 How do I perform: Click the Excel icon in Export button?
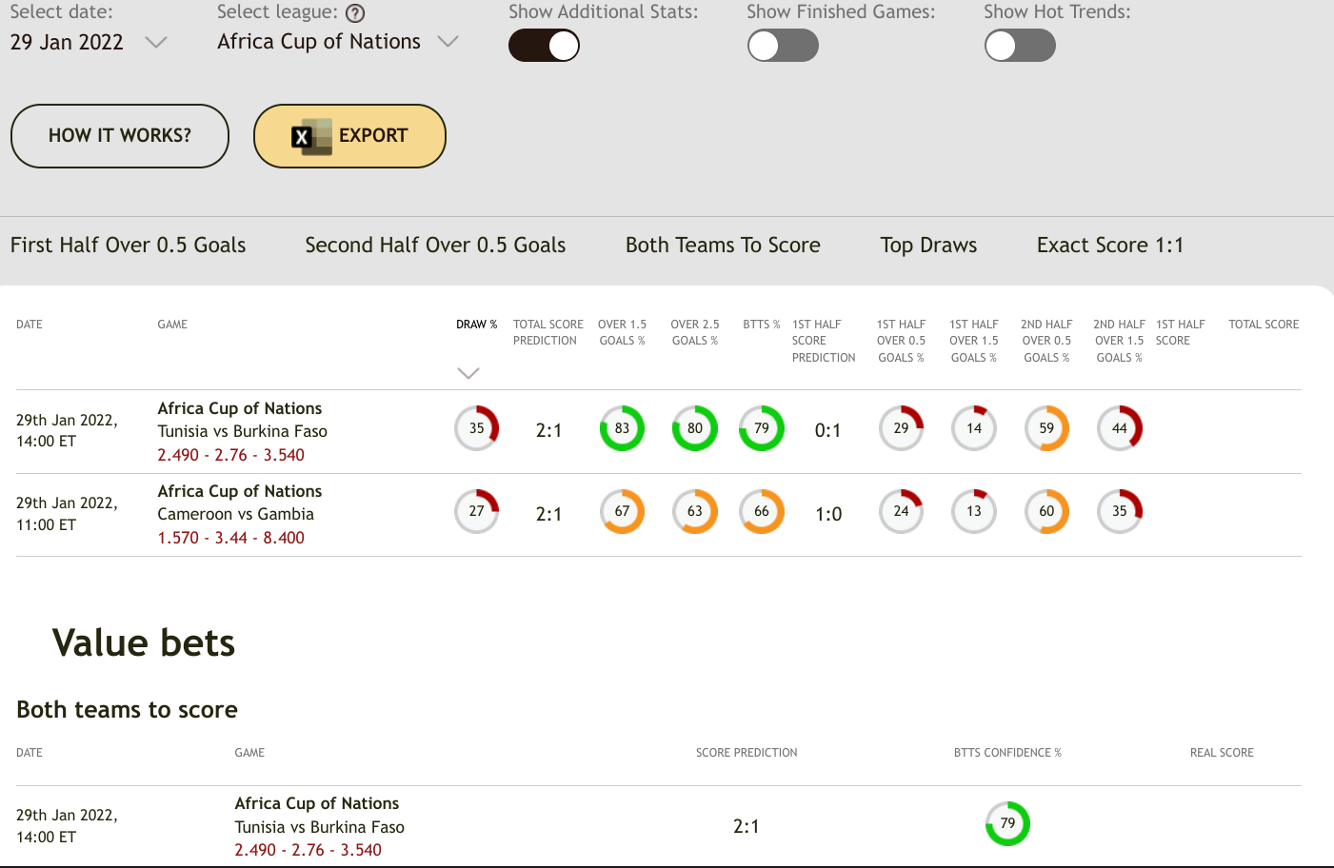pyautogui.click(x=311, y=136)
